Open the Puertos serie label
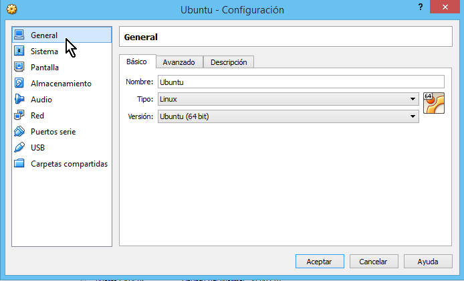The width and height of the screenshot is (464, 281). click(x=53, y=132)
